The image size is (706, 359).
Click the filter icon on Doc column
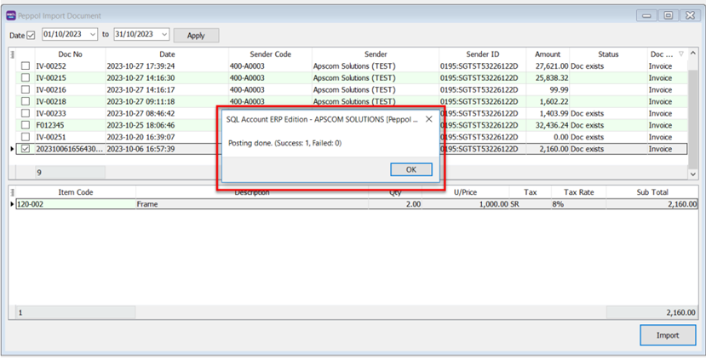[680, 54]
